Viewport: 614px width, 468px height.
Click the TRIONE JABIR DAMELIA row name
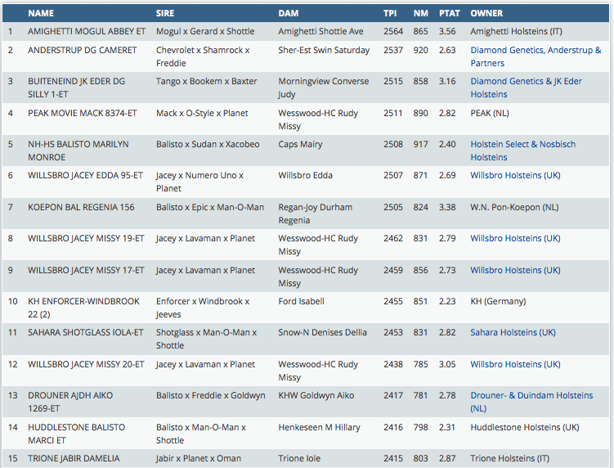tap(74, 458)
